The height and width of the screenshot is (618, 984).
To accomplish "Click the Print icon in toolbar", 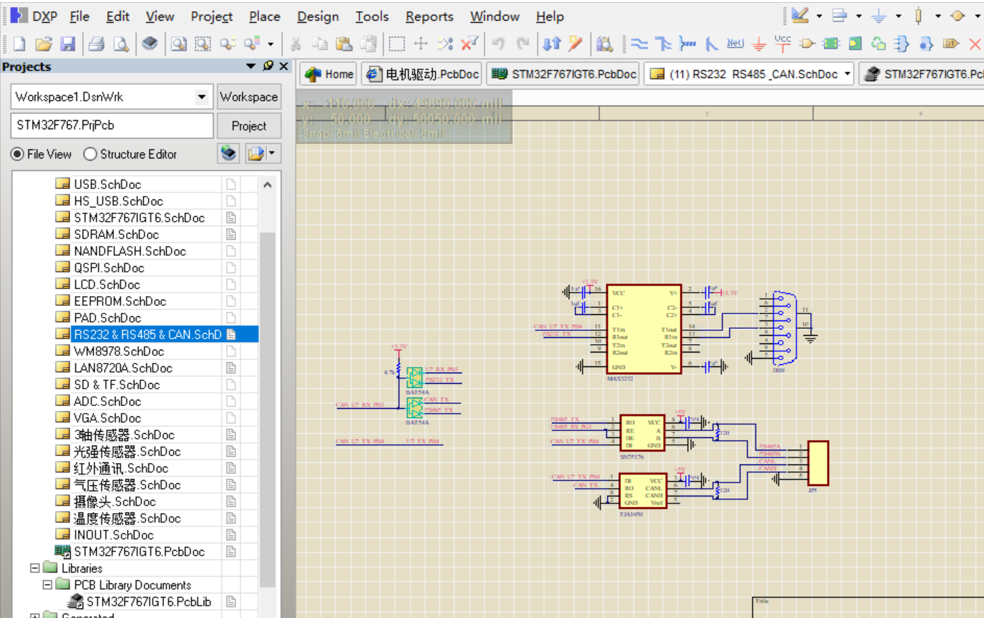I will [x=97, y=44].
